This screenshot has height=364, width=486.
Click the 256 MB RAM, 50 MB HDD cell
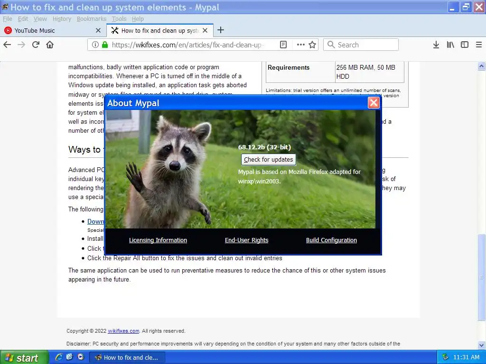click(369, 72)
